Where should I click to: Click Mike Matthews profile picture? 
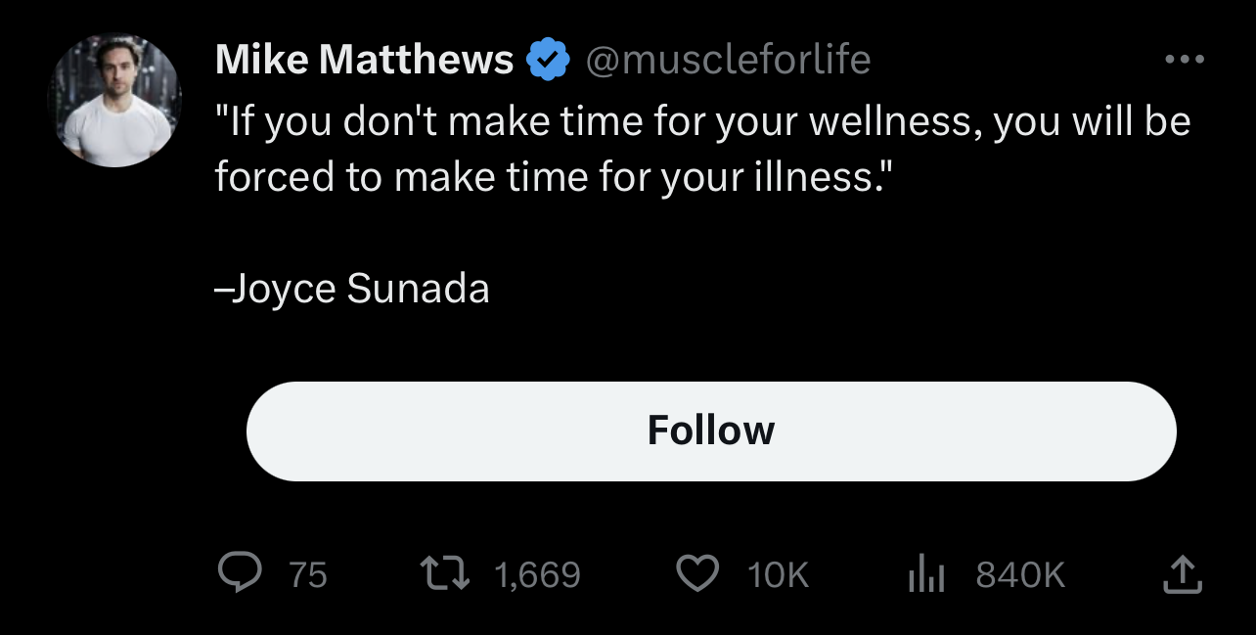pyautogui.click(x=114, y=100)
